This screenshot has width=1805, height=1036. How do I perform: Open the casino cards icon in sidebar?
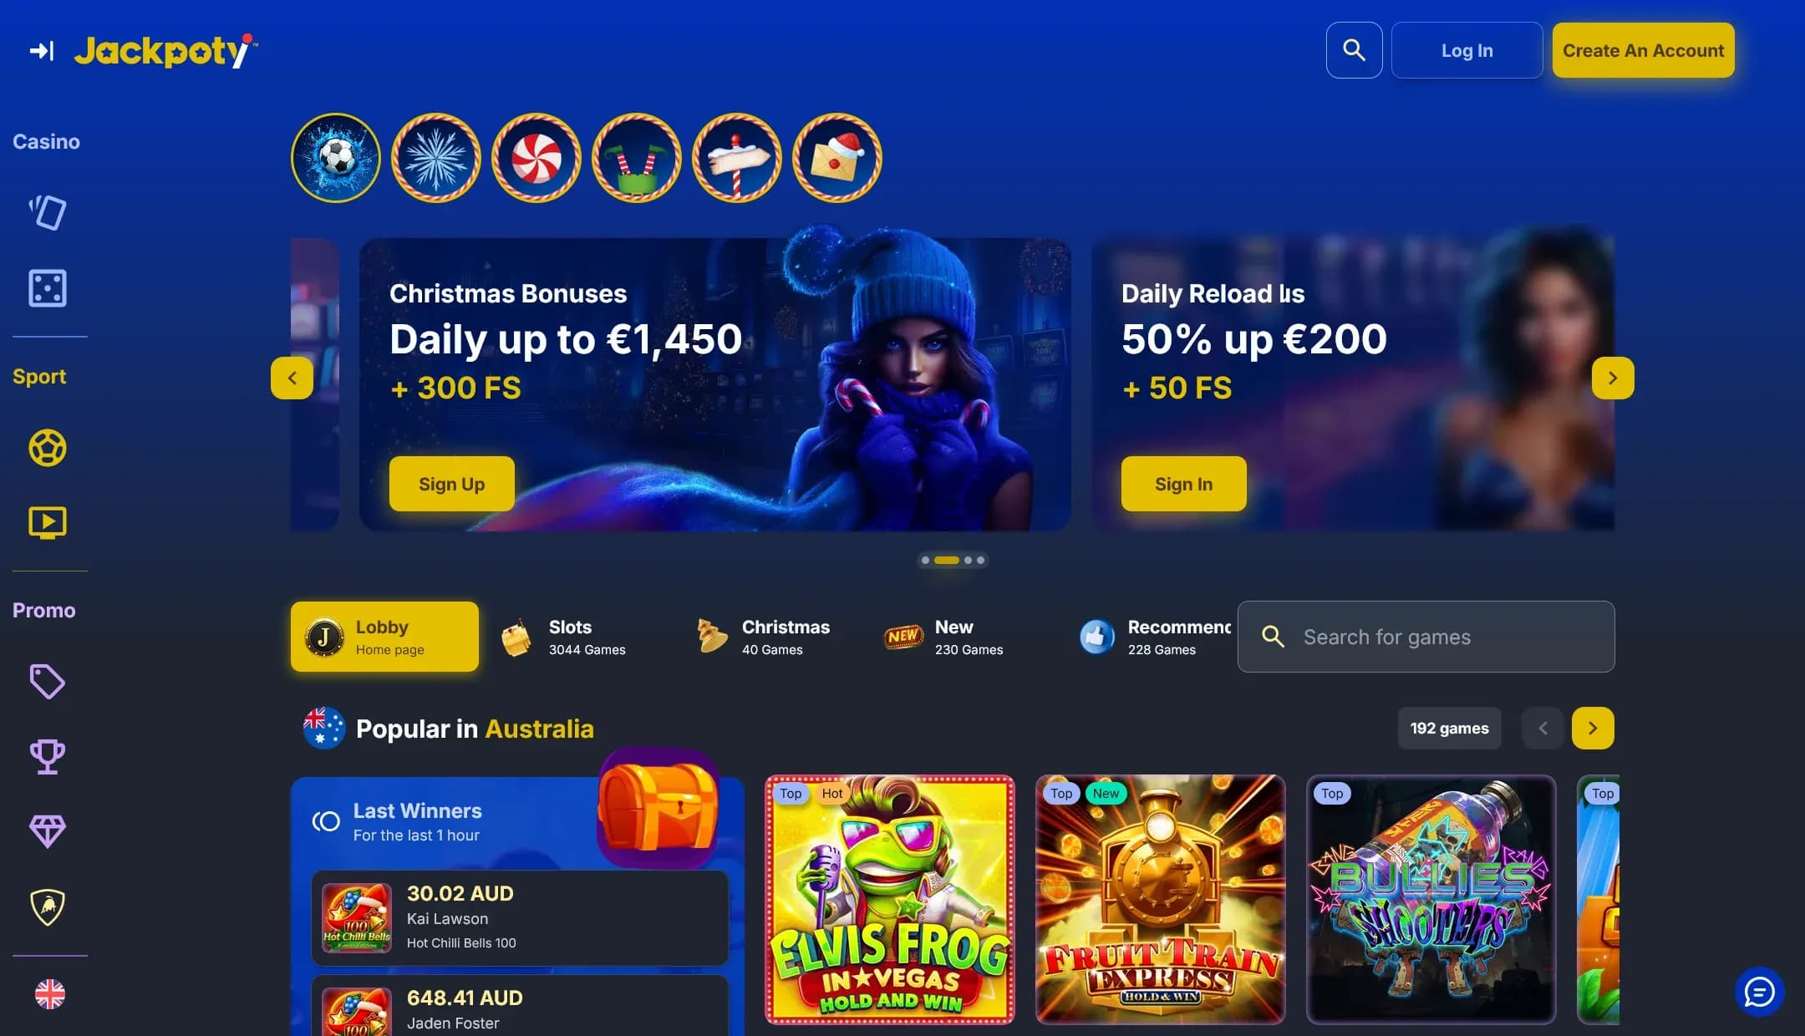point(48,212)
